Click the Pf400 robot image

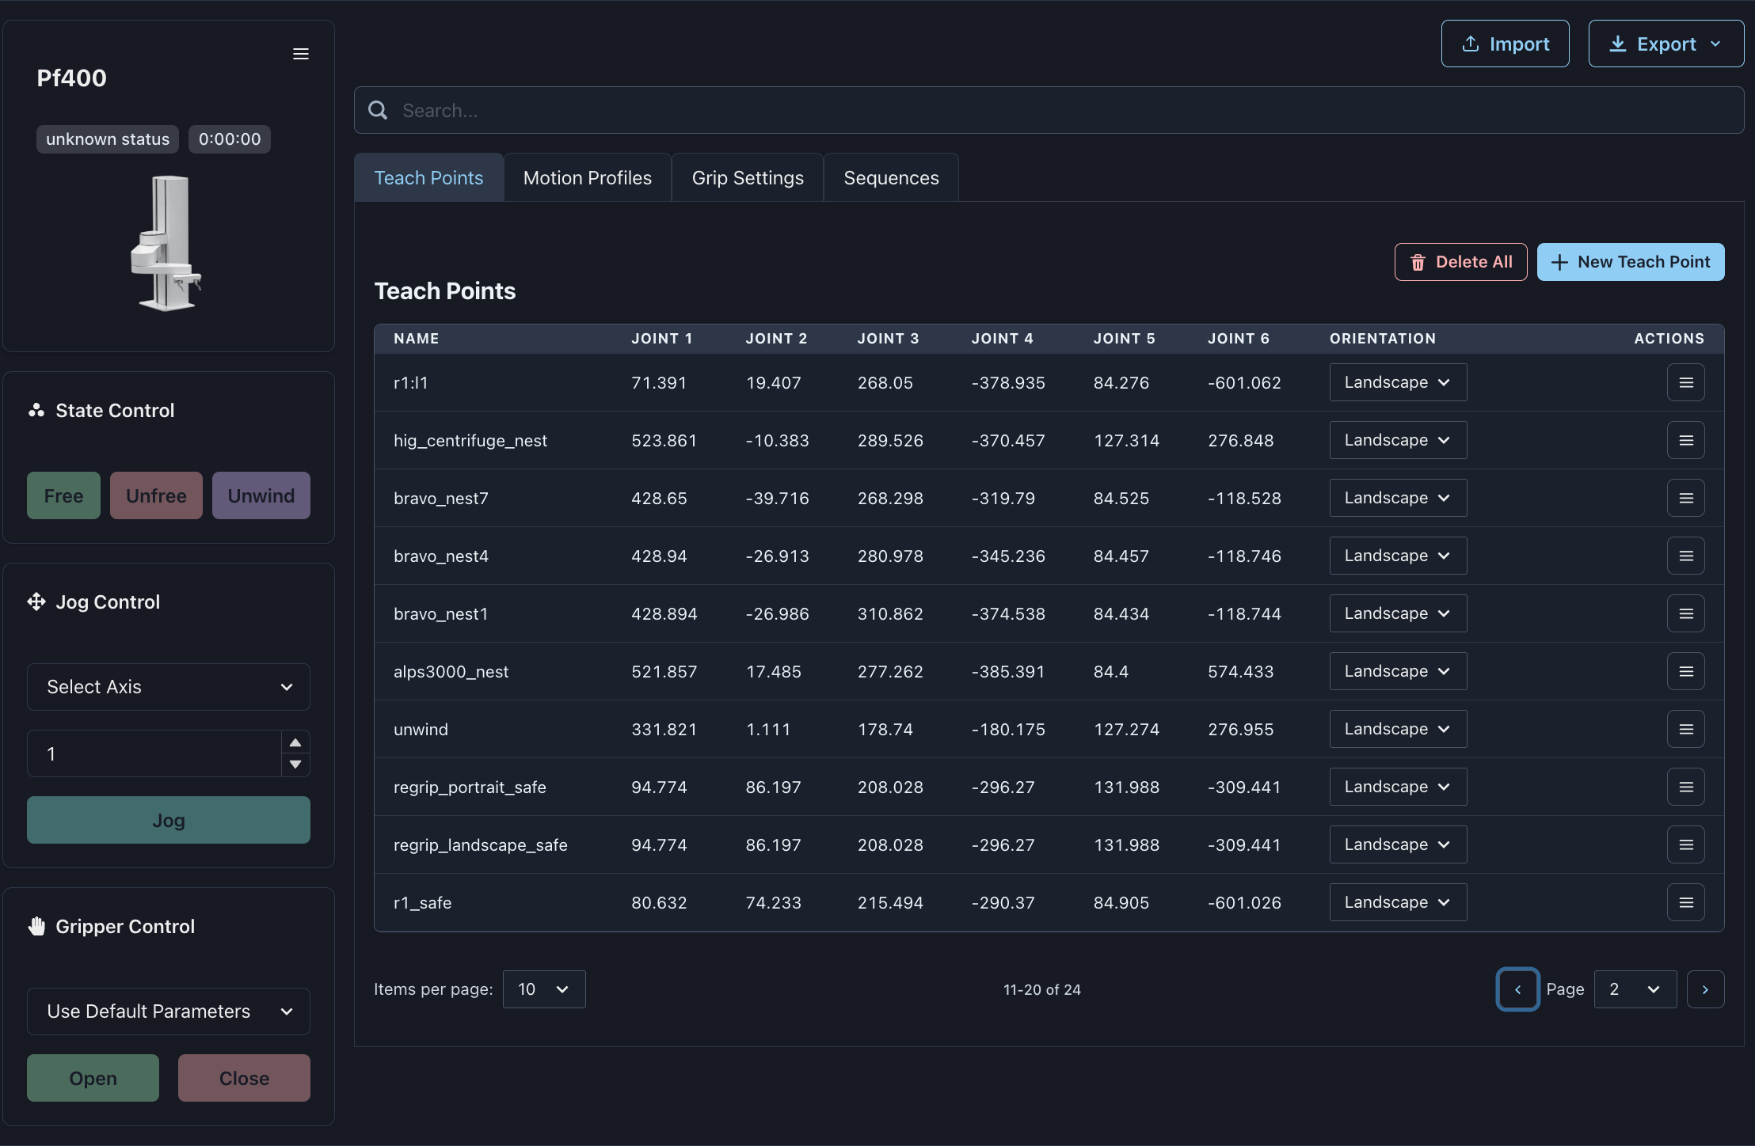tap(167, 243)
